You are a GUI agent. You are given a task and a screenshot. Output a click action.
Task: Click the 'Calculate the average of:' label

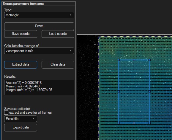coord(22,46)
